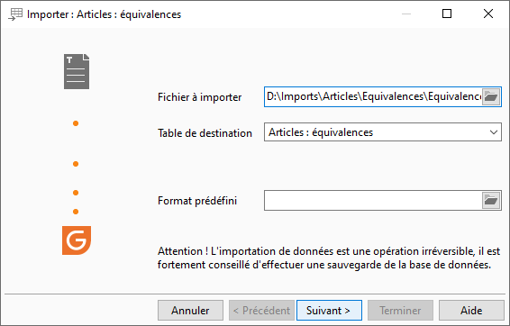Image resolution: width=510 pixels, height=326 pixels.
Task: Browse for the file to import
Action: 491,96
